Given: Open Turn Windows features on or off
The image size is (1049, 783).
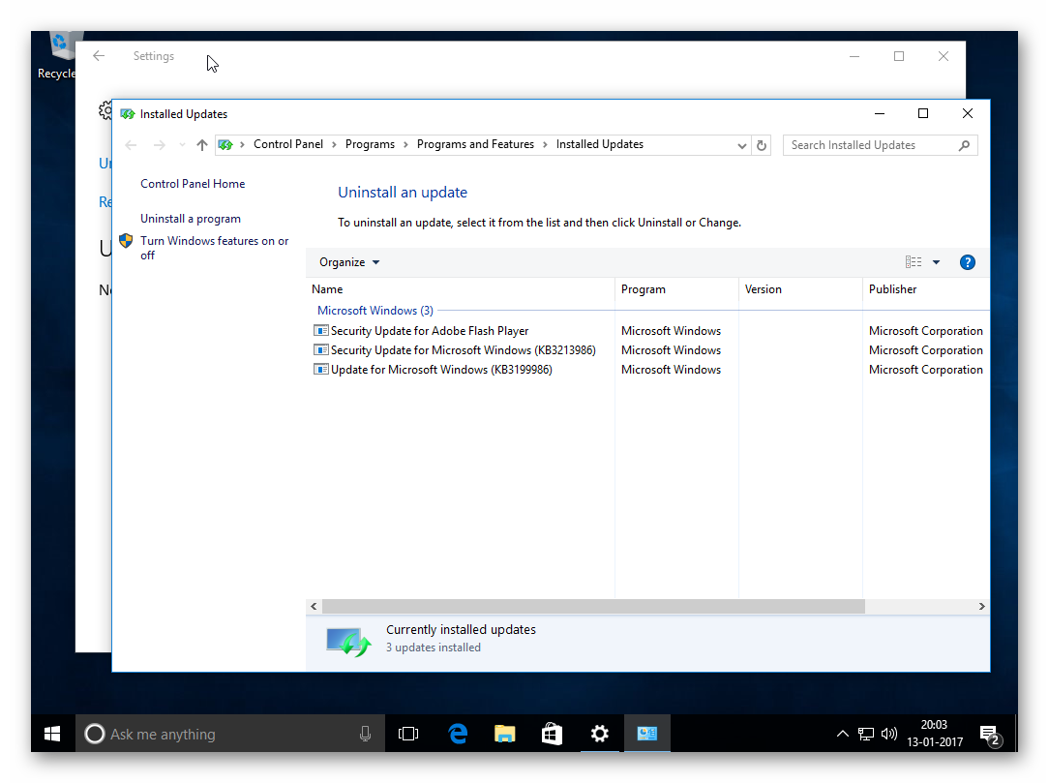Looking at the screenshot, I should pyautogui.click(x=215, y=248).
